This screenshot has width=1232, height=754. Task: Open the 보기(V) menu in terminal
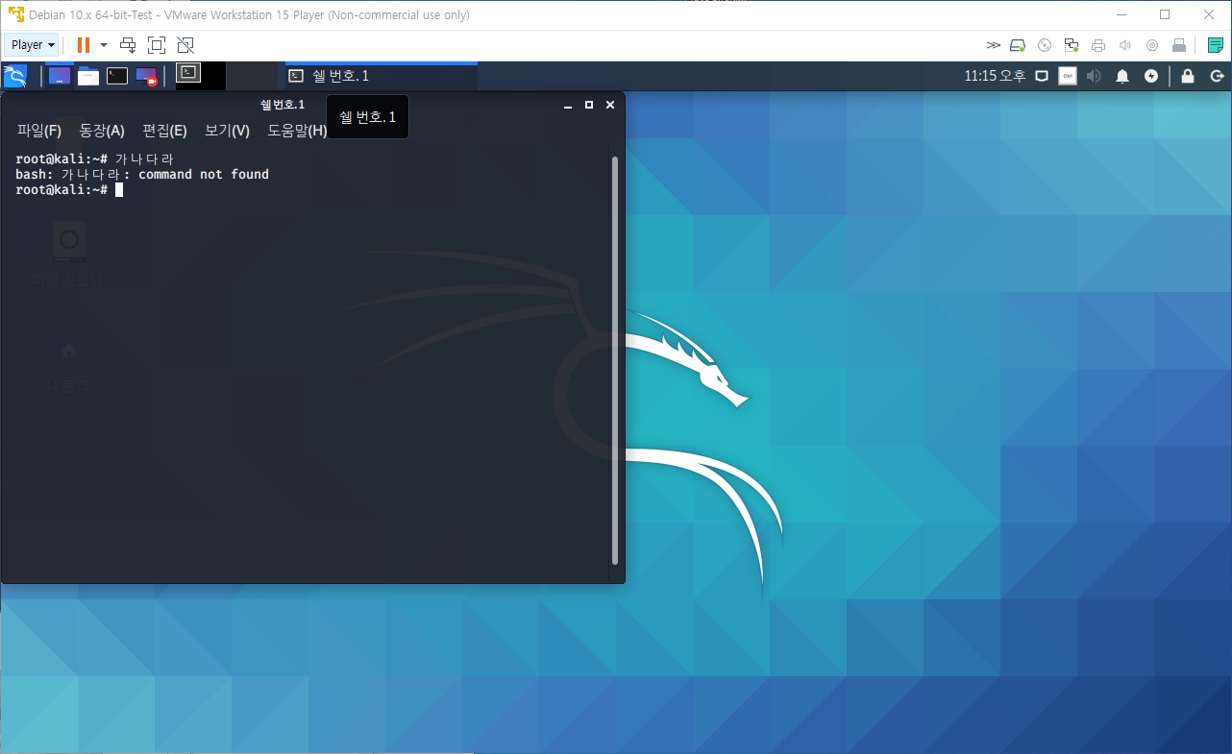[227, 131]
